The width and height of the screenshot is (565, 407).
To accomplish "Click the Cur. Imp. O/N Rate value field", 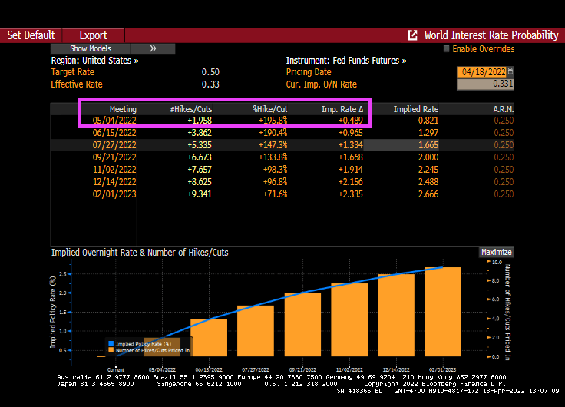I will (x=485, y=84).
